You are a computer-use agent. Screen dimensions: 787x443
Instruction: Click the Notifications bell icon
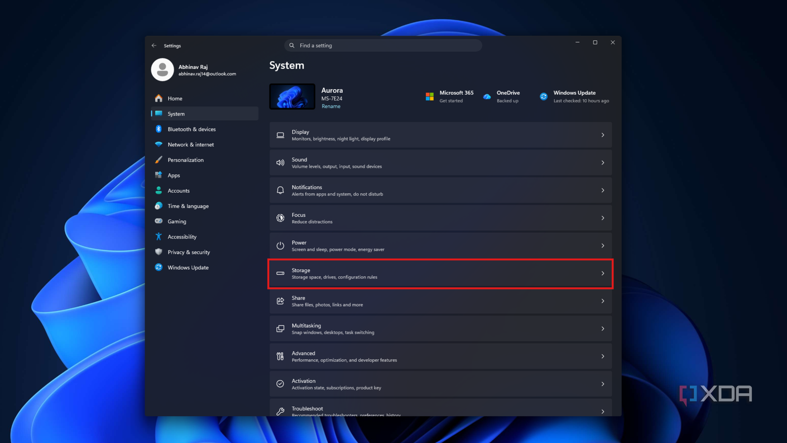point(280,190)
